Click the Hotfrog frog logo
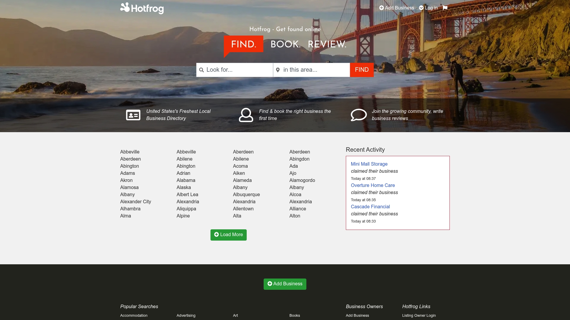This screenshot has height=320, width=570. 125,8
